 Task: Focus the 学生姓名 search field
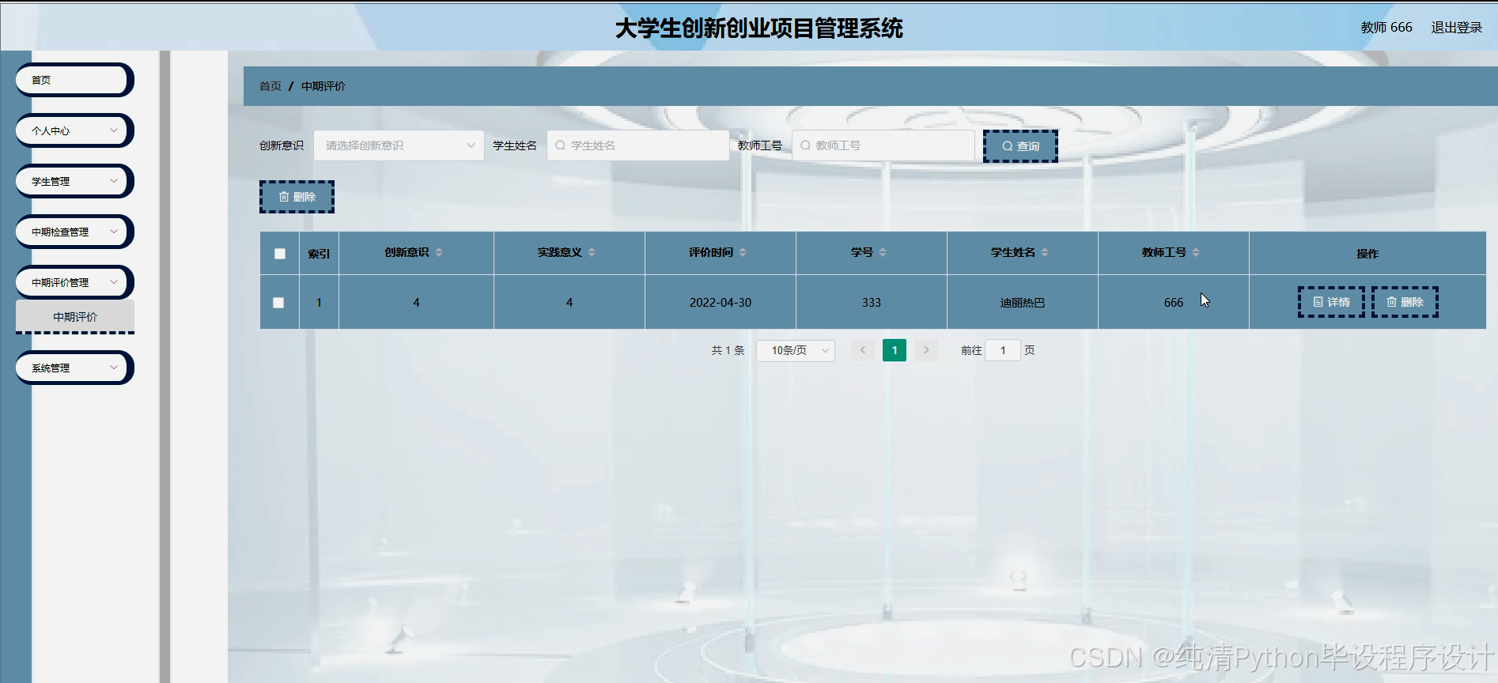[638, 145]
